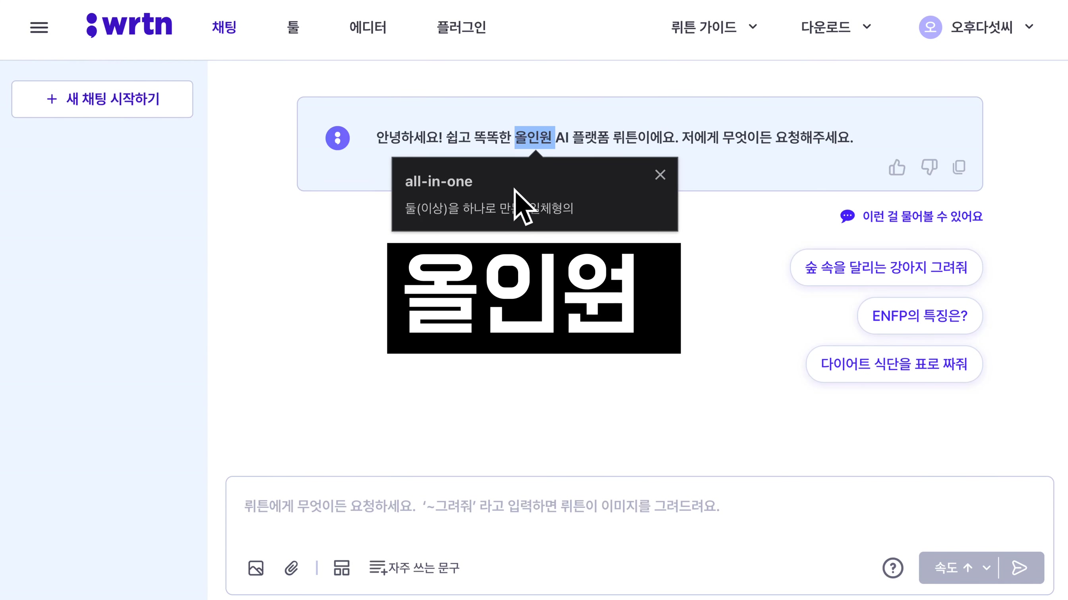
Task: Select suggestion 다이어트 식단을 표로 짜줘
Action: [x=894, y=364]
